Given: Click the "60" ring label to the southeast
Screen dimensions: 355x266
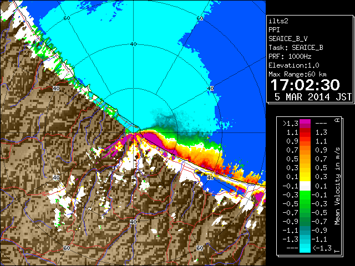Looking at the screenshot, I should [200, 248].
